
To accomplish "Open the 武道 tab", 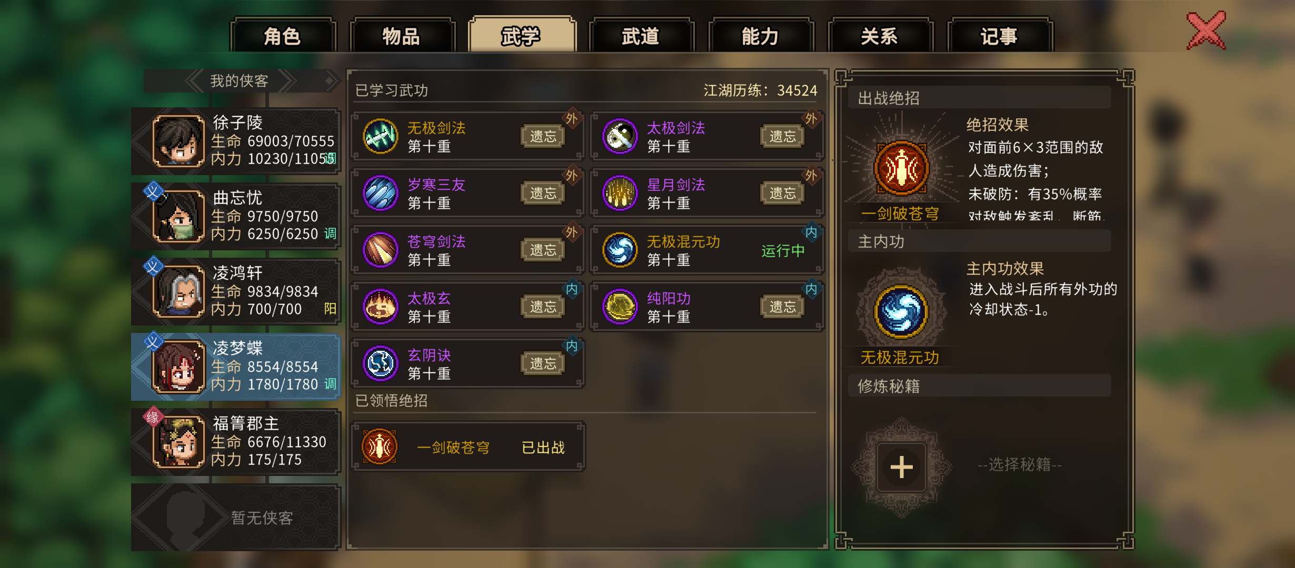I will pyautogui.click(x=641, y=36).
